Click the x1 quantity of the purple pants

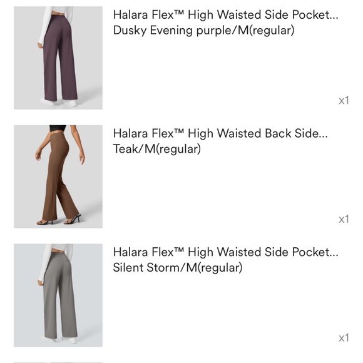coord(344,101)
